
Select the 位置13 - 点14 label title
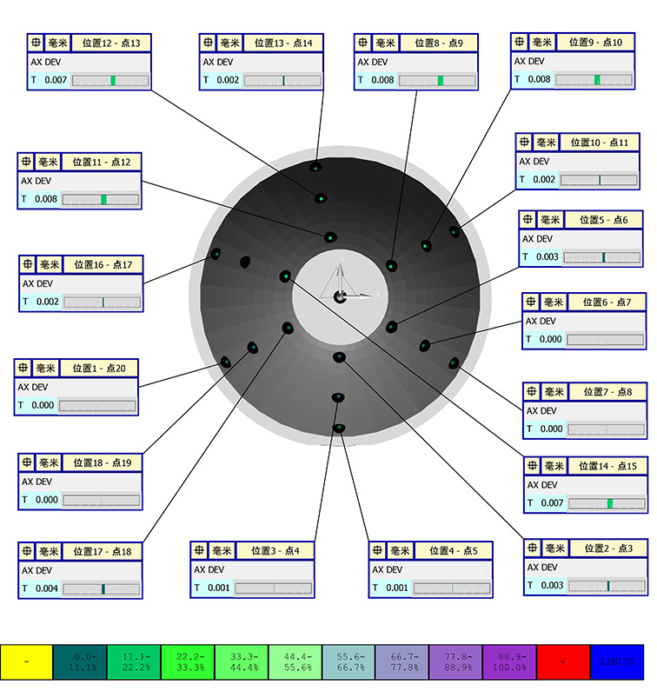[x=282, y=43]
